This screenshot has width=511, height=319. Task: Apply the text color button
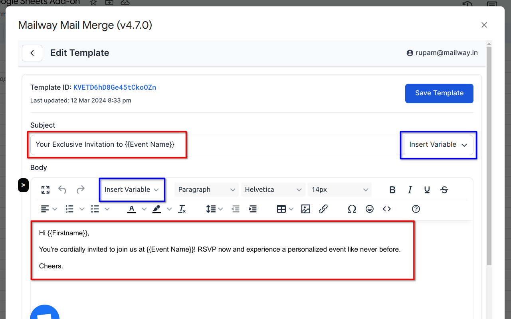click(x=132, y=209)
